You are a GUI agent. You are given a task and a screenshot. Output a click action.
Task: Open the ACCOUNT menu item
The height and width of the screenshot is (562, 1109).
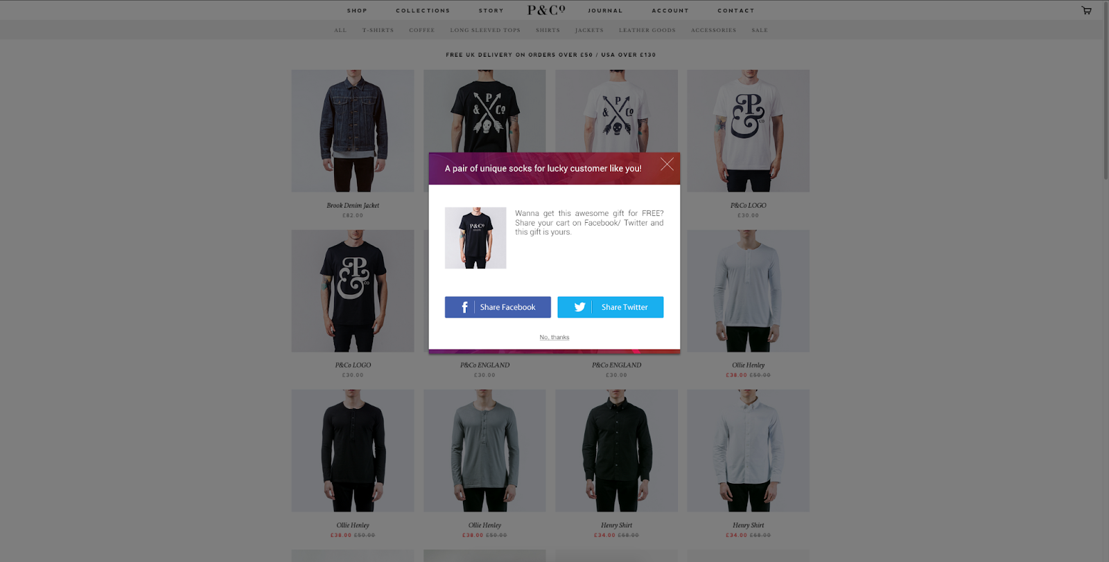tap(670, 10)
